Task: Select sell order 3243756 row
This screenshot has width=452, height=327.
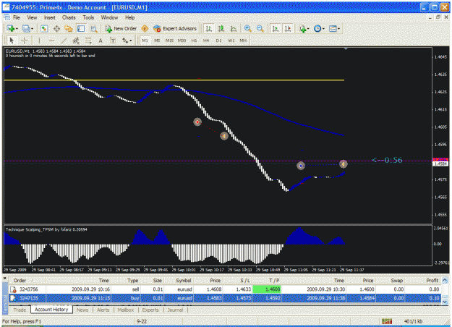Action: (x=225, y=289)
